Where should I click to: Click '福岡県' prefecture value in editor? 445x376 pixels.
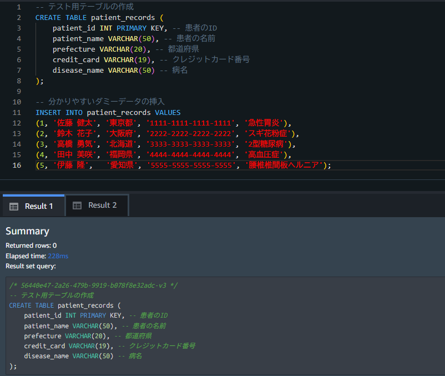coord(121,154)
